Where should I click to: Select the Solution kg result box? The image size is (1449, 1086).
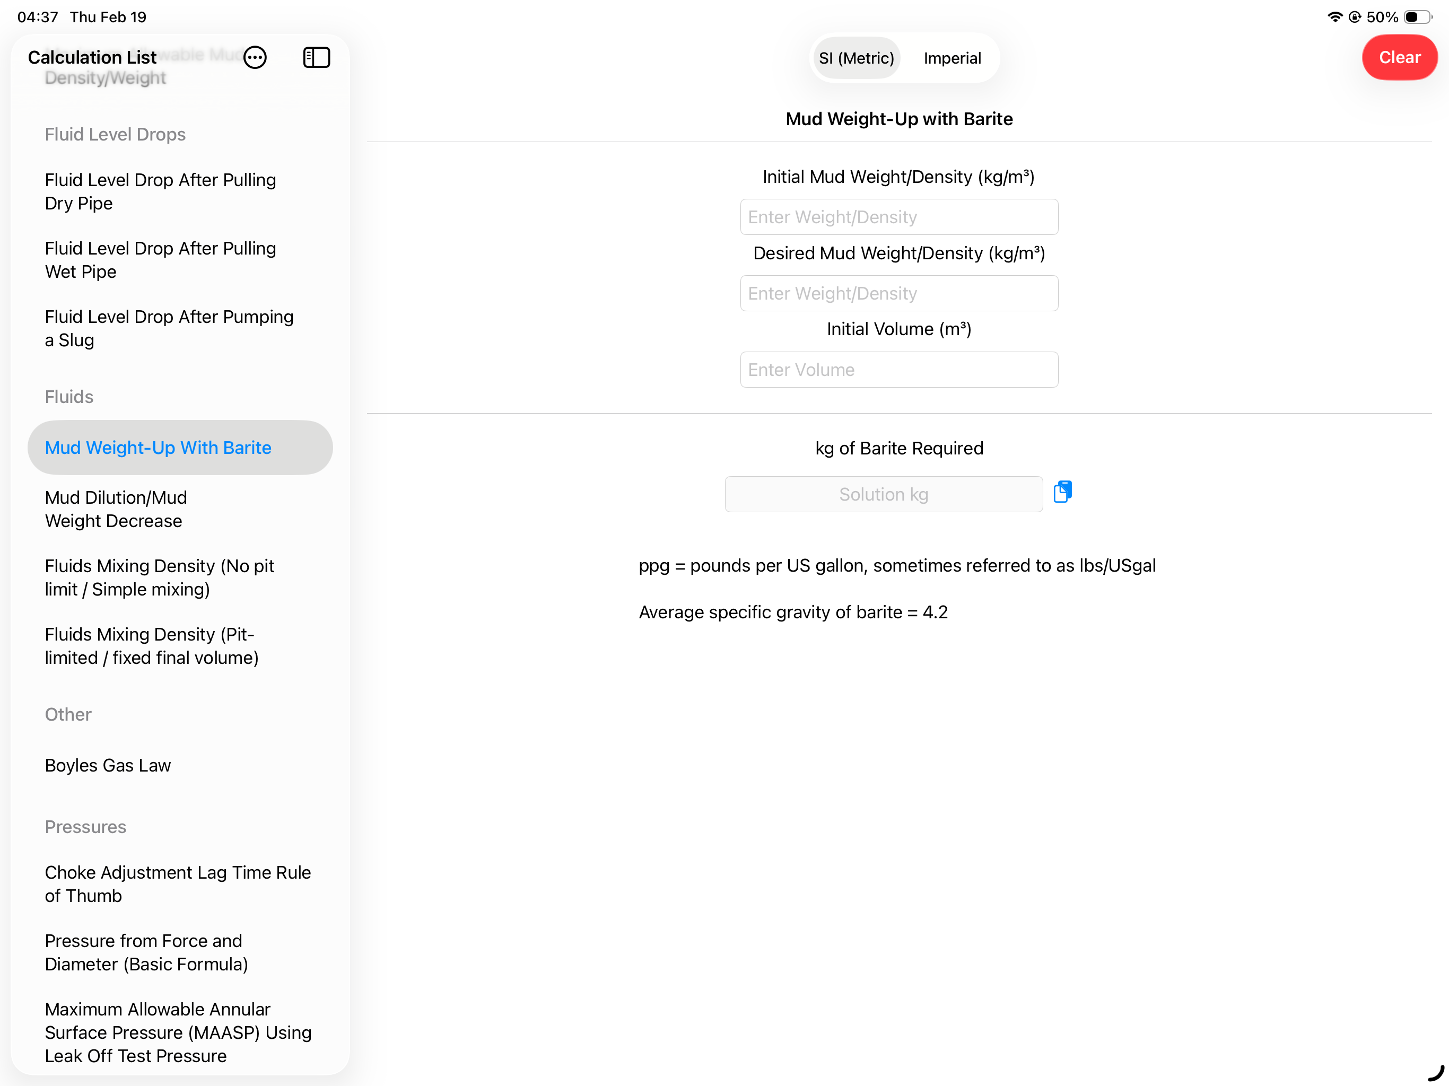click(x=884, y=495)
